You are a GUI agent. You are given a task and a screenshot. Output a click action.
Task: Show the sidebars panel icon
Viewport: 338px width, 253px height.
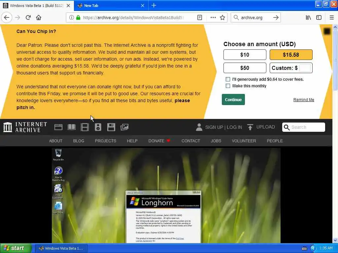tap(319, 18)
